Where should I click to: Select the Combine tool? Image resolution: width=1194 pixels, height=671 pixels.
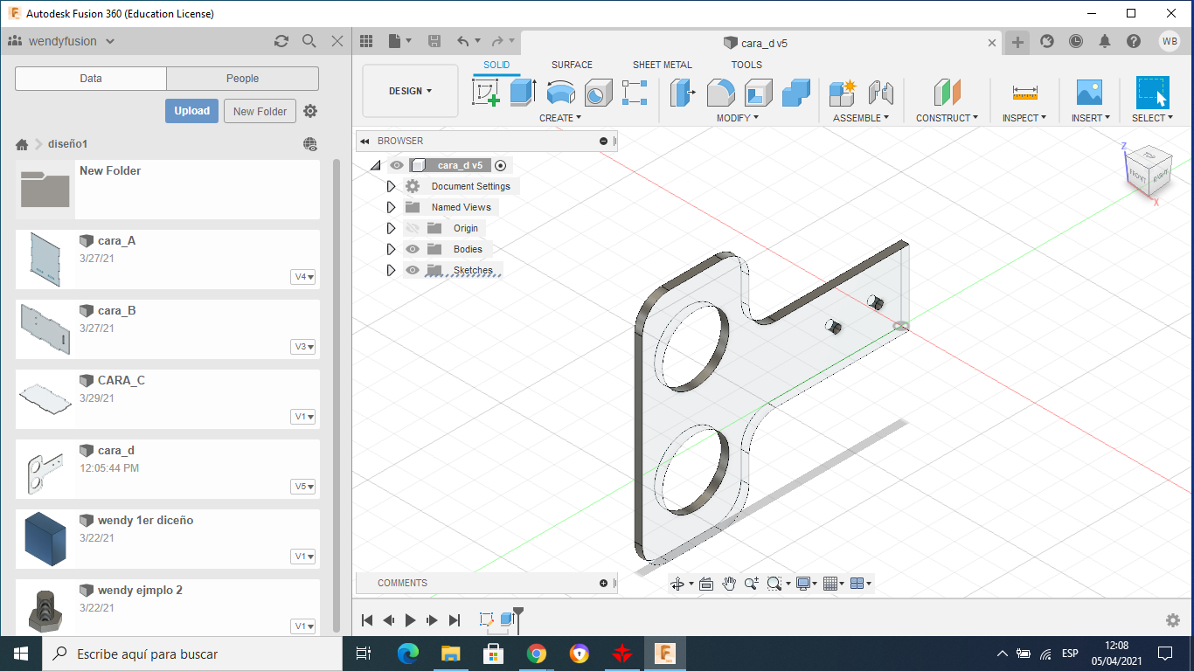click(795, 92)
